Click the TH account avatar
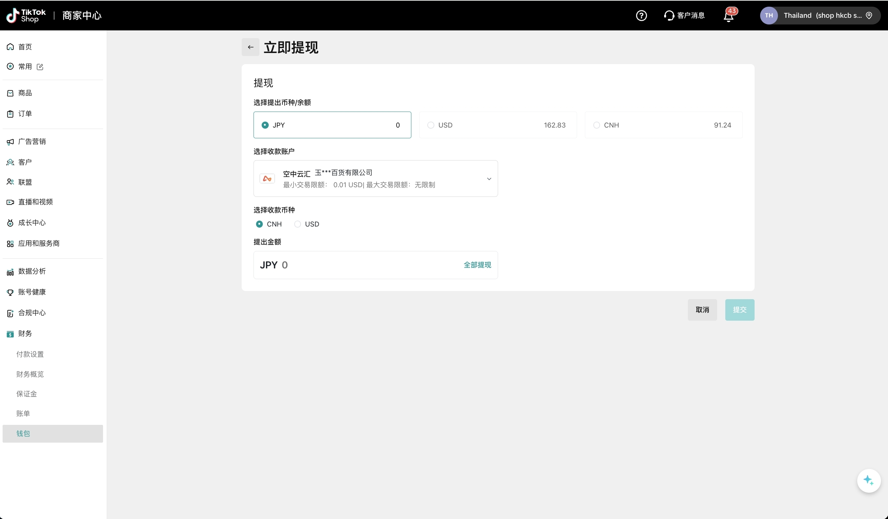Image resolution: width=888 pixels, height=519 pixels. [x=769, y=16]
